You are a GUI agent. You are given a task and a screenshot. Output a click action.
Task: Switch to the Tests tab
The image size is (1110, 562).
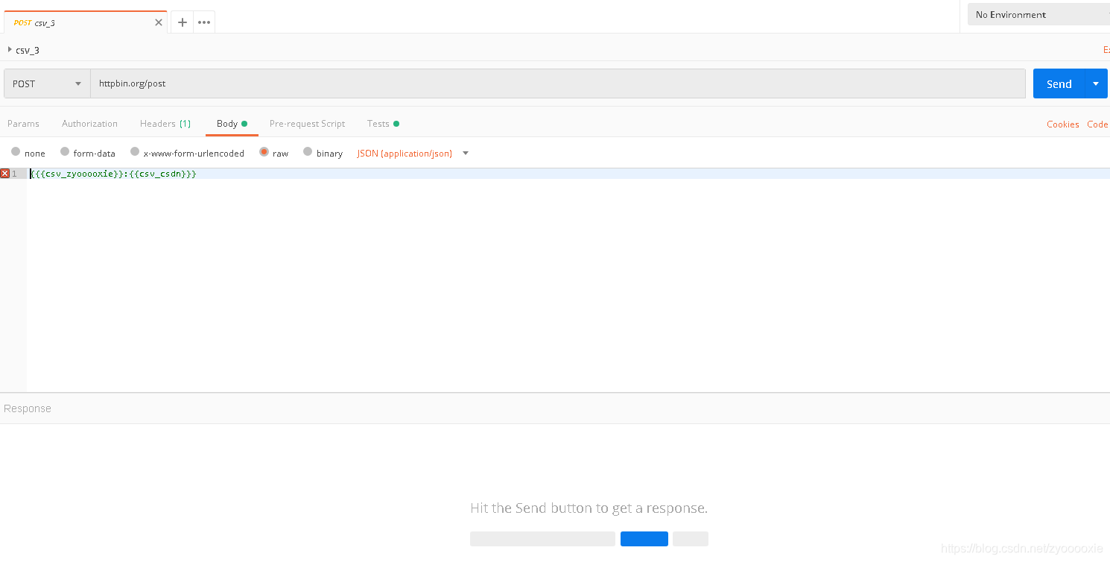click(x=383, y=124)
